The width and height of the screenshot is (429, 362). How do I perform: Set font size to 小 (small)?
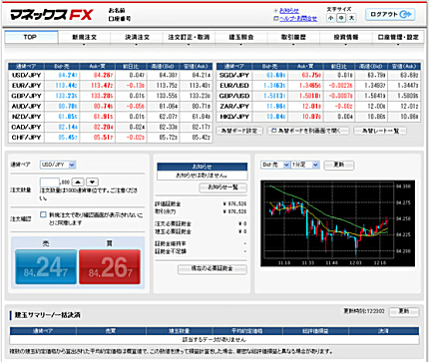click(330, 18)
